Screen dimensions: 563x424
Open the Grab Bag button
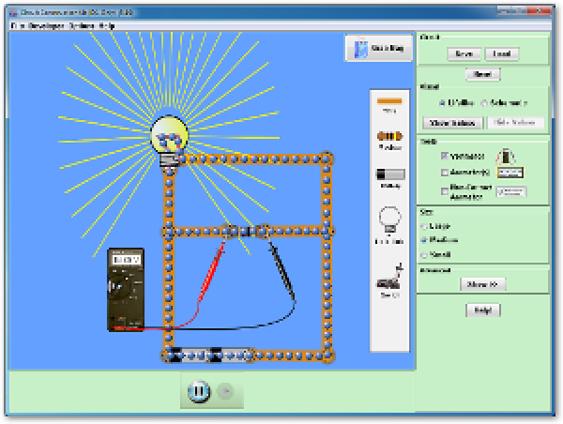pos(379,48)
